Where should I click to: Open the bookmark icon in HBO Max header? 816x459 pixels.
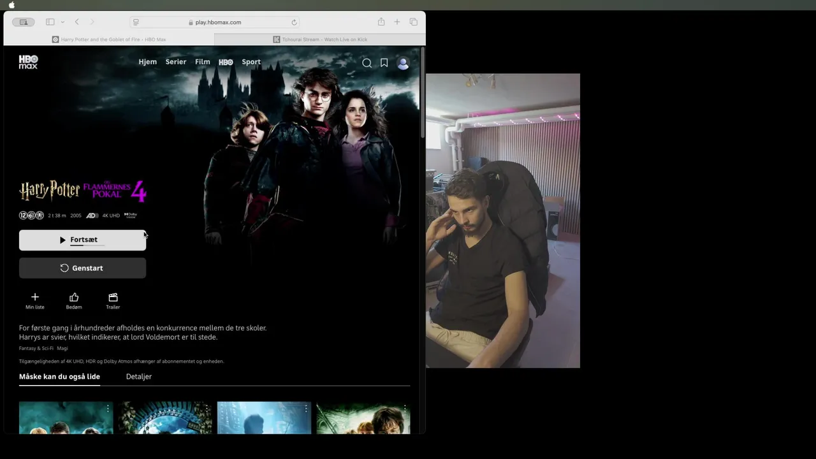point(384,62)
